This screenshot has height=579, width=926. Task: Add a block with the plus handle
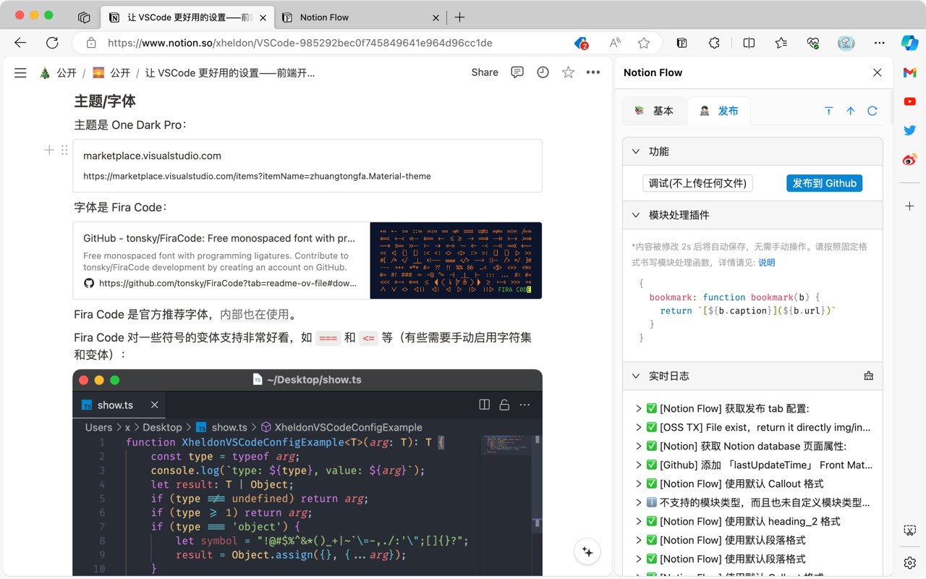49,150
